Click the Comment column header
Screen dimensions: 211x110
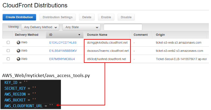click(x=141, y=35)
